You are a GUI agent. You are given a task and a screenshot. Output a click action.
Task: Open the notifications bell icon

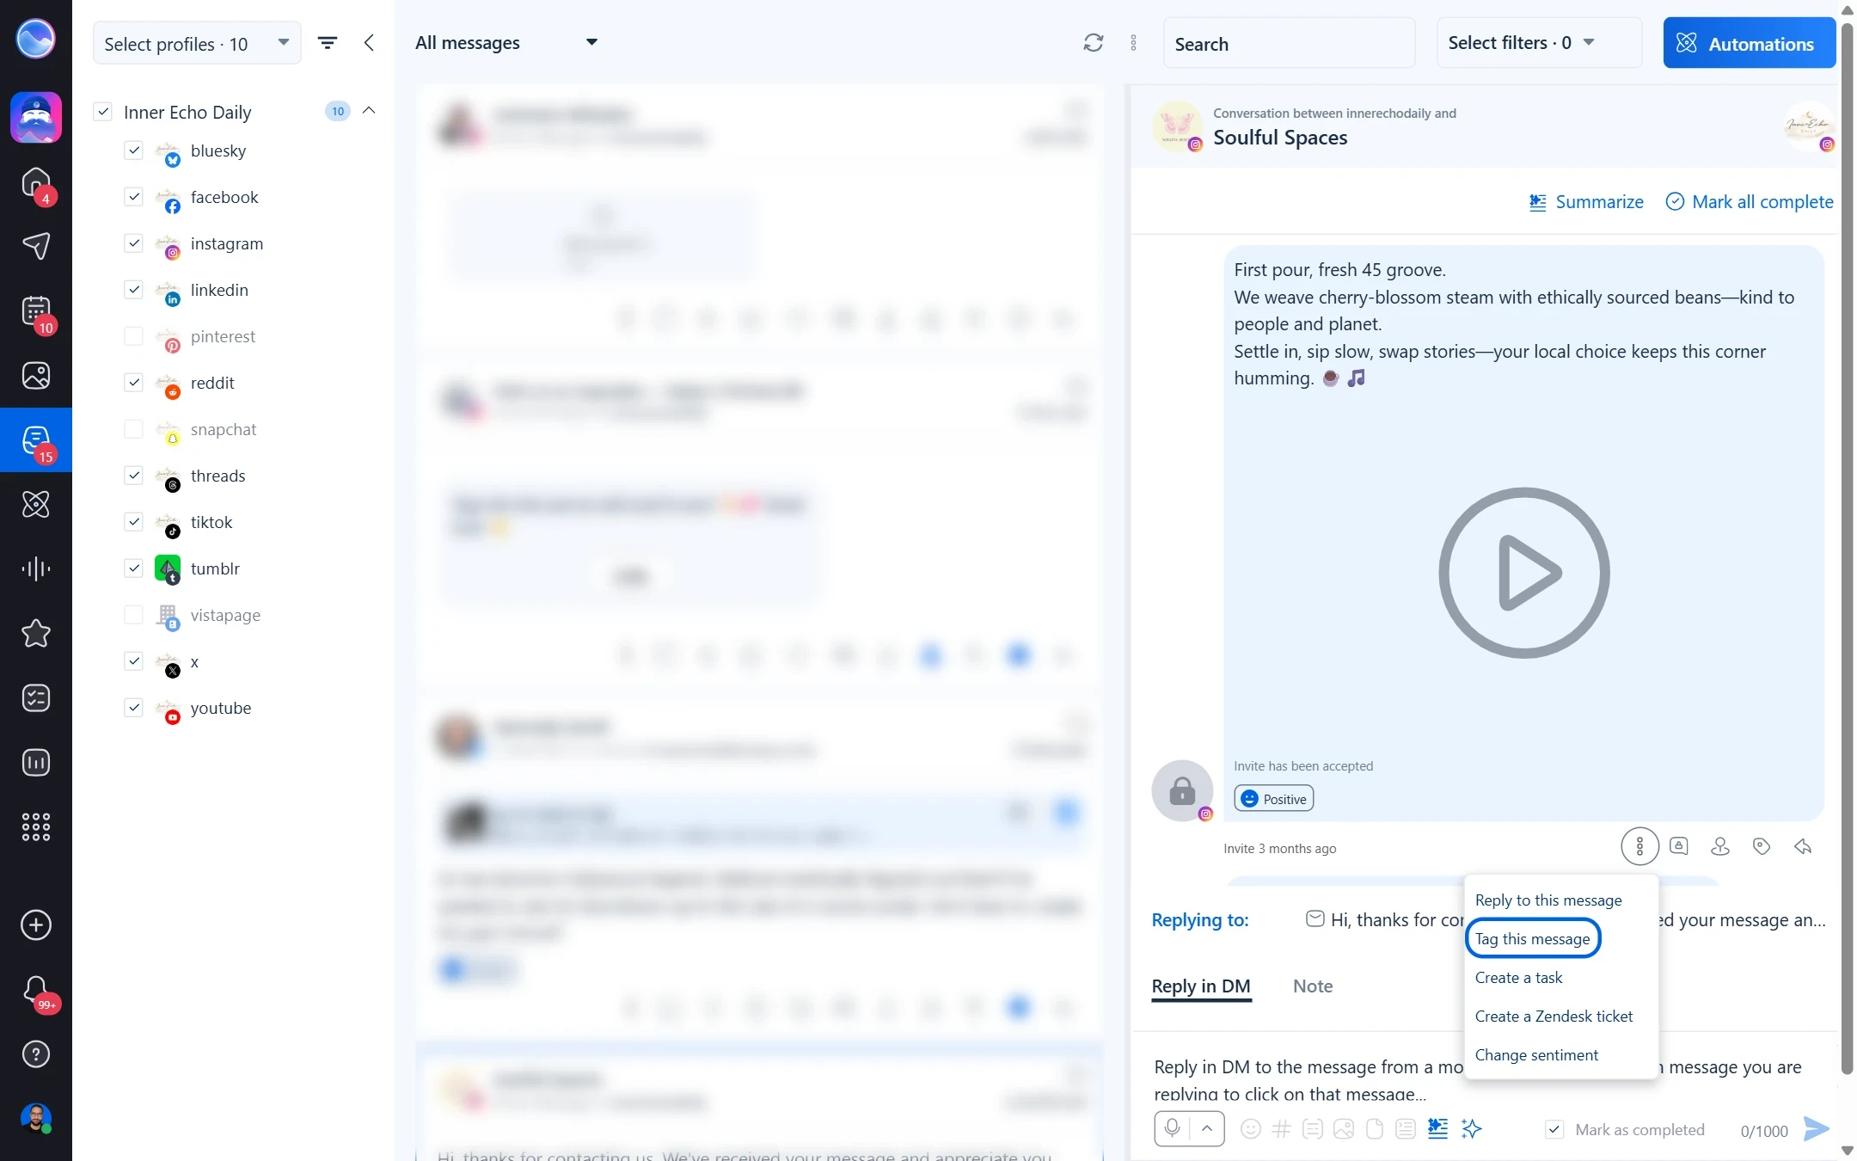point(36,991)
